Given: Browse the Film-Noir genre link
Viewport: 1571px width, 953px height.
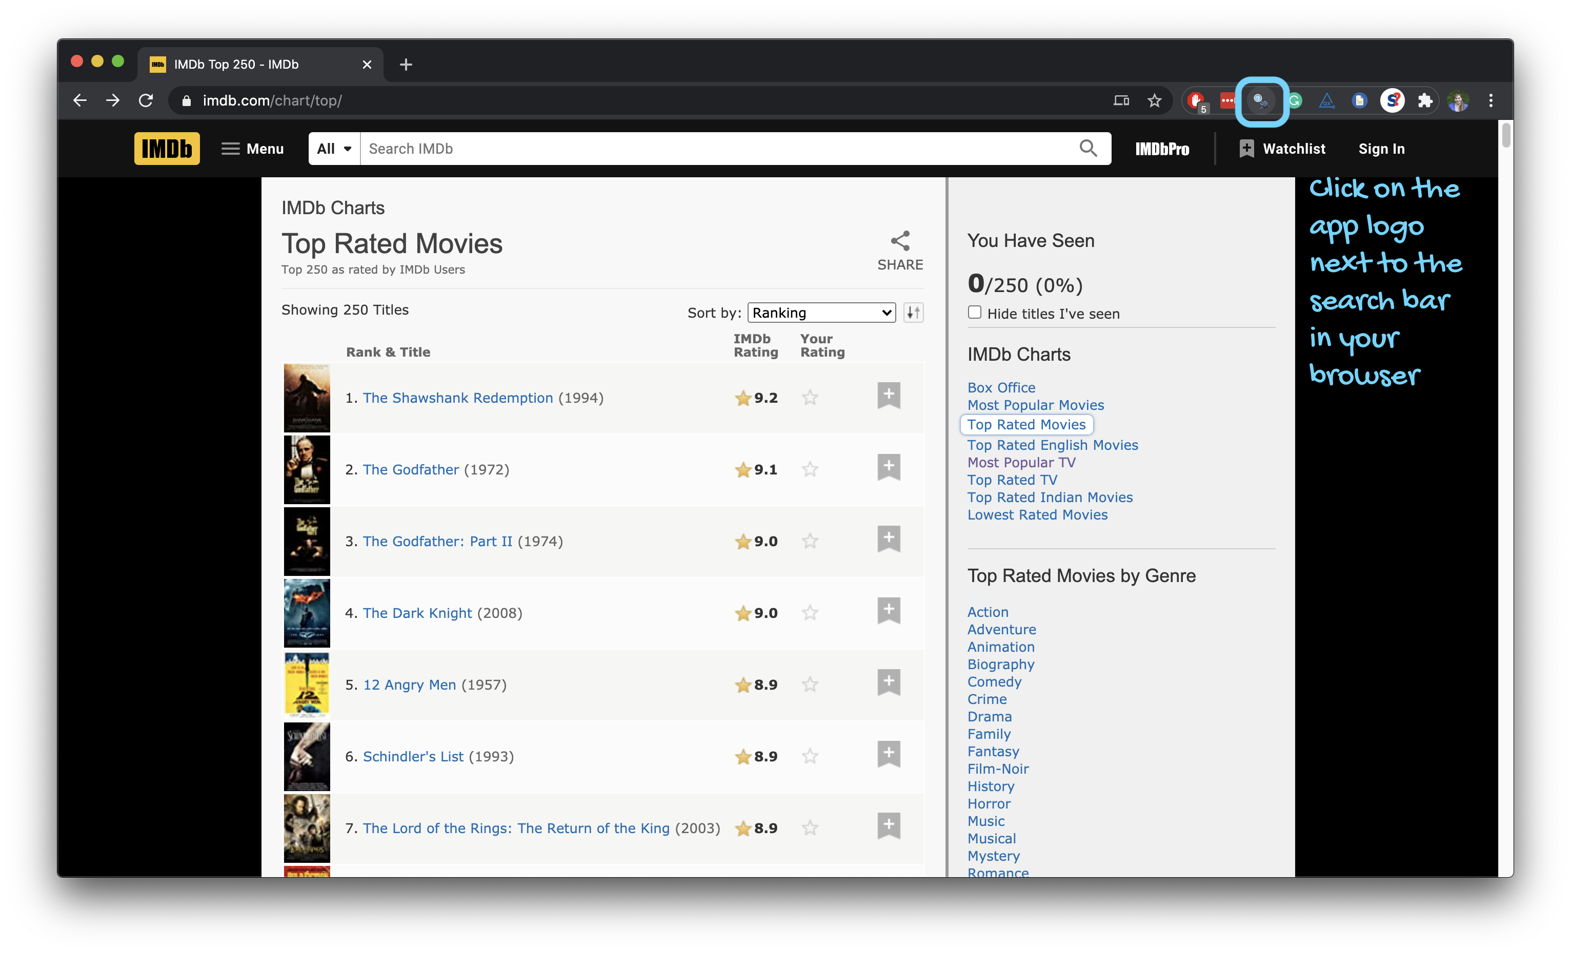Looking at the screenshot, I should point(998,769).
